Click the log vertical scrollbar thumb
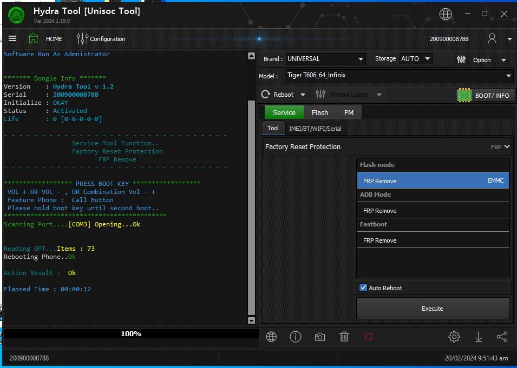This screenshot has height=368, width=517. [251, 208]
